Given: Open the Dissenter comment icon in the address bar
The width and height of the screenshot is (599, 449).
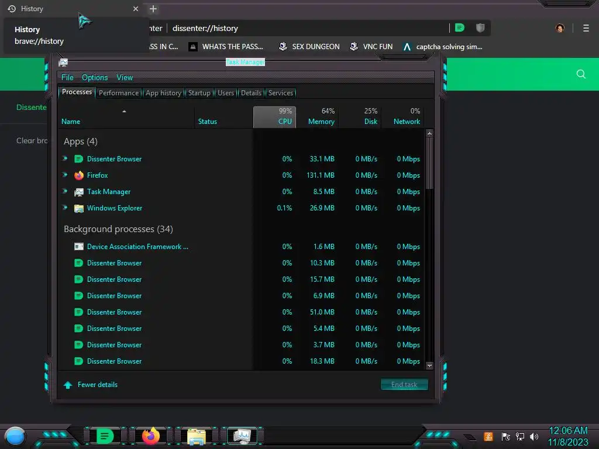Looking at the screenshot, I should (x=460, y=27).
